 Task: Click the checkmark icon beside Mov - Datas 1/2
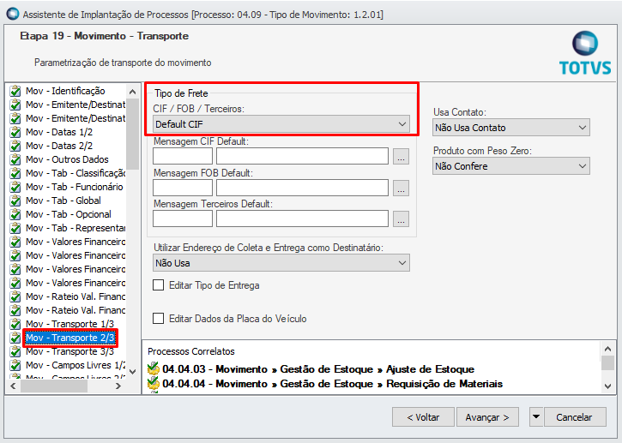pyautogui.click(x=15, y=132)
